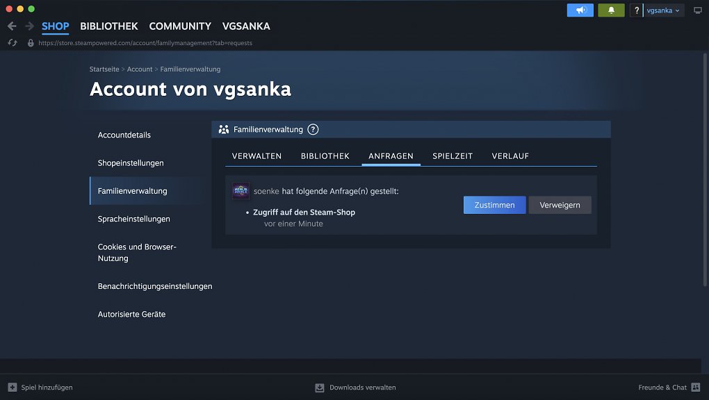Open Familienverwaltung help circle icon

(x=313, y=129)
